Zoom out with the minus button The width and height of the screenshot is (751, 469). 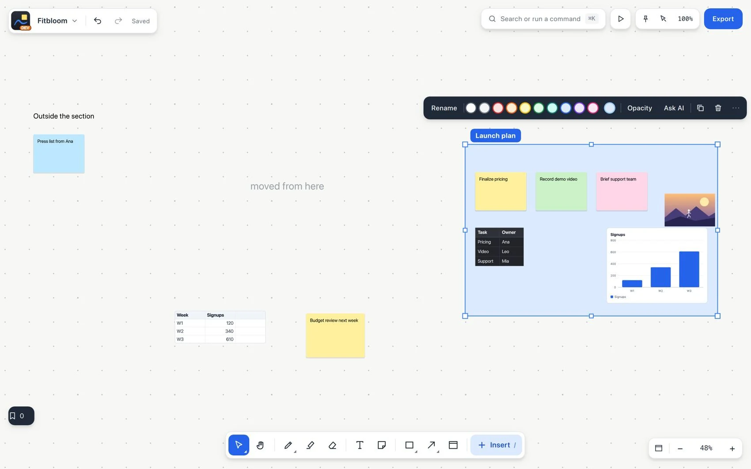680,448
